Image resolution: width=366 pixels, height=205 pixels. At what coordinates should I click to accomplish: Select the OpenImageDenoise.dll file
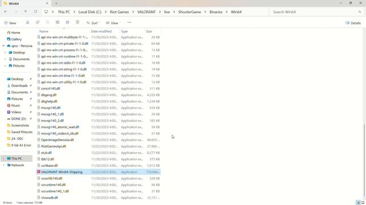pos(98,140)
